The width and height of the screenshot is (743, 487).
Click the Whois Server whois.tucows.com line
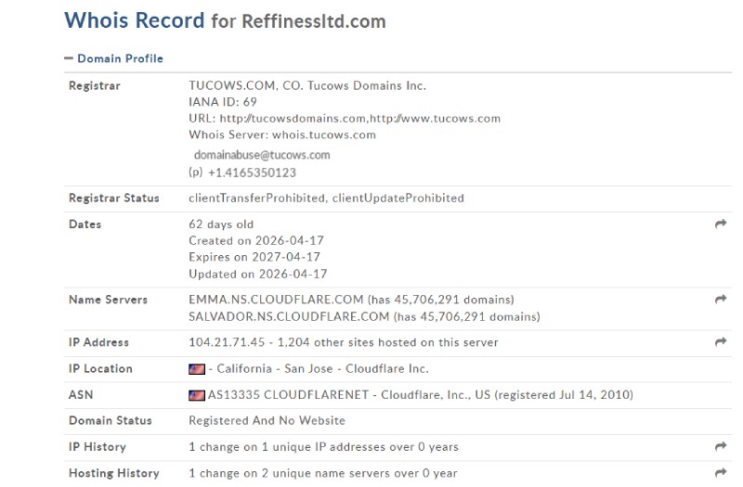(x=282, y=135)
